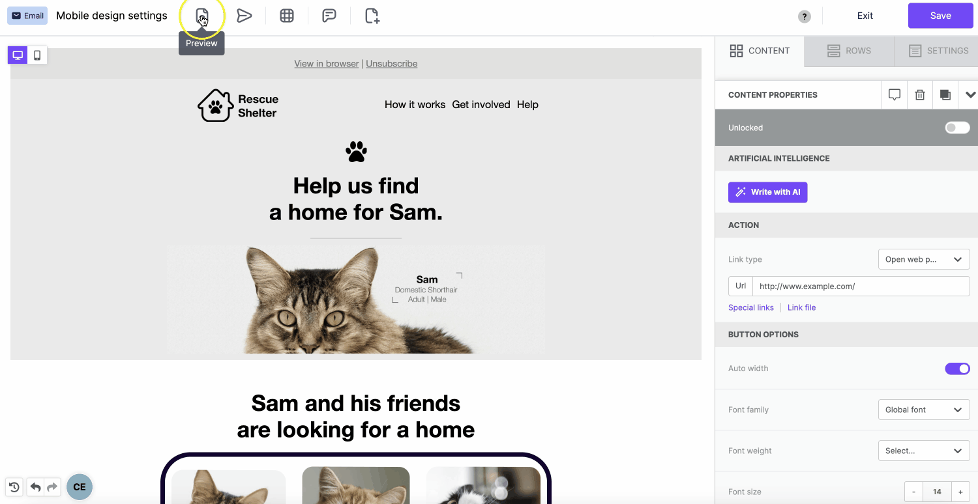
Task: Collapse Content Properties with the chevron
Action: point(970,95)
